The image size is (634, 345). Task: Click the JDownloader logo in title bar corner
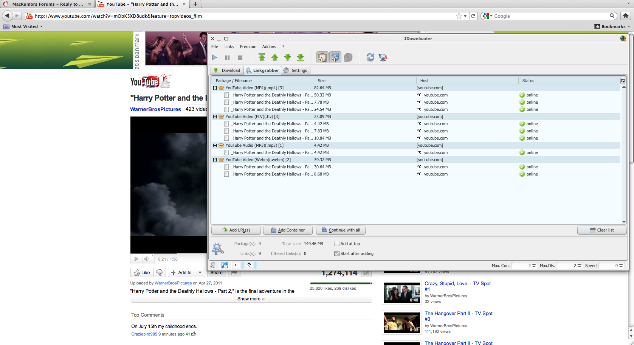tap(623, 39)
